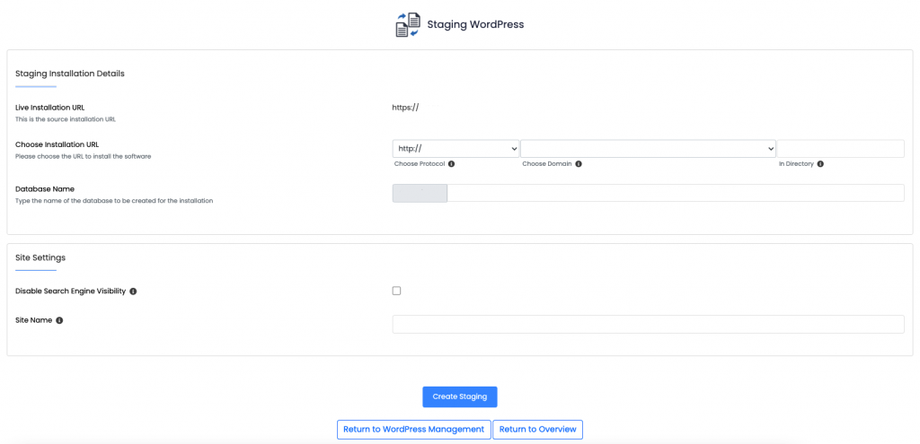Click info icon beside Disable Search Engine Visibility
The width and height of the screenshot is (920, 444).
pos(133,292)
